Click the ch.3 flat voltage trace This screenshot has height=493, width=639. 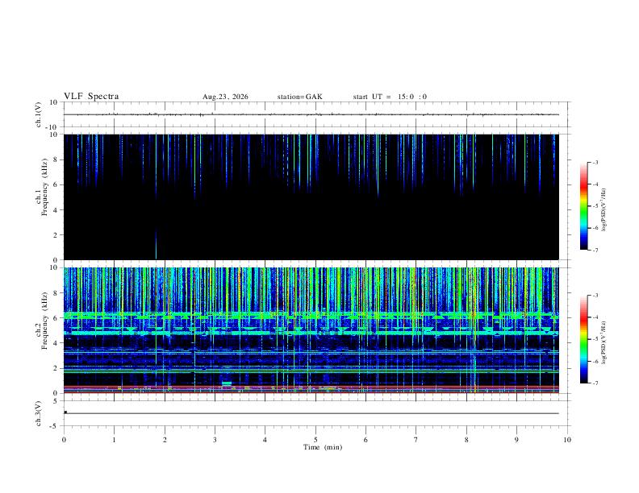311,413
